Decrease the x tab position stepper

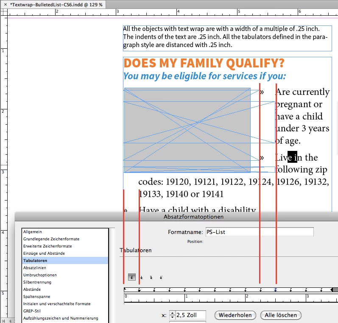click(x=172, y=317)
